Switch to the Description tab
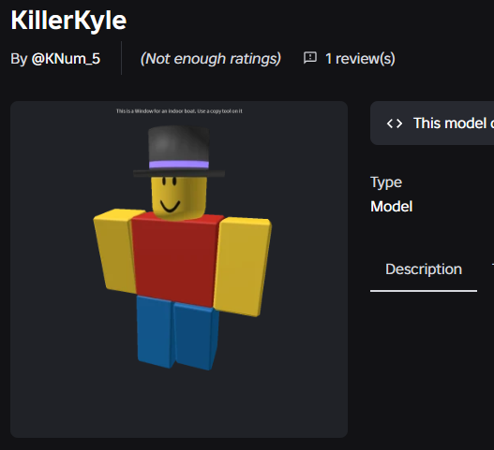 (x=424, y=269)
